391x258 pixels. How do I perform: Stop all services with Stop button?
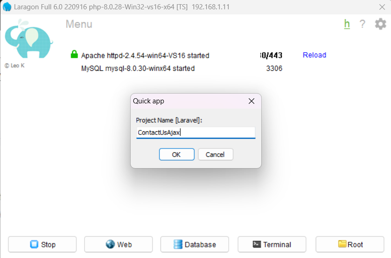[x=42, y=244]
